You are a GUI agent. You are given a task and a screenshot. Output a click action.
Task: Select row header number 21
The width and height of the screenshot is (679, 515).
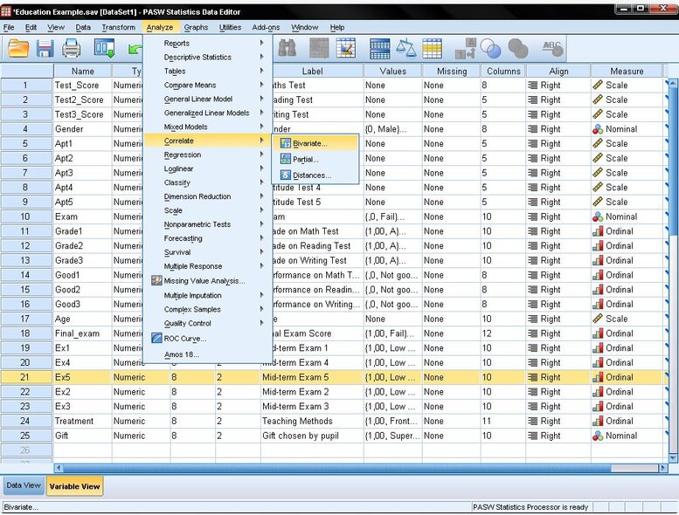[26, 377]
